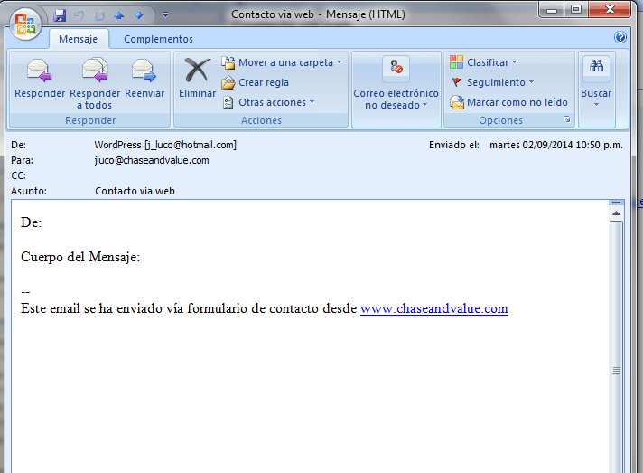Click the Redo arrow in Quick Access
The image size is (643, 473).
point(99,15)
